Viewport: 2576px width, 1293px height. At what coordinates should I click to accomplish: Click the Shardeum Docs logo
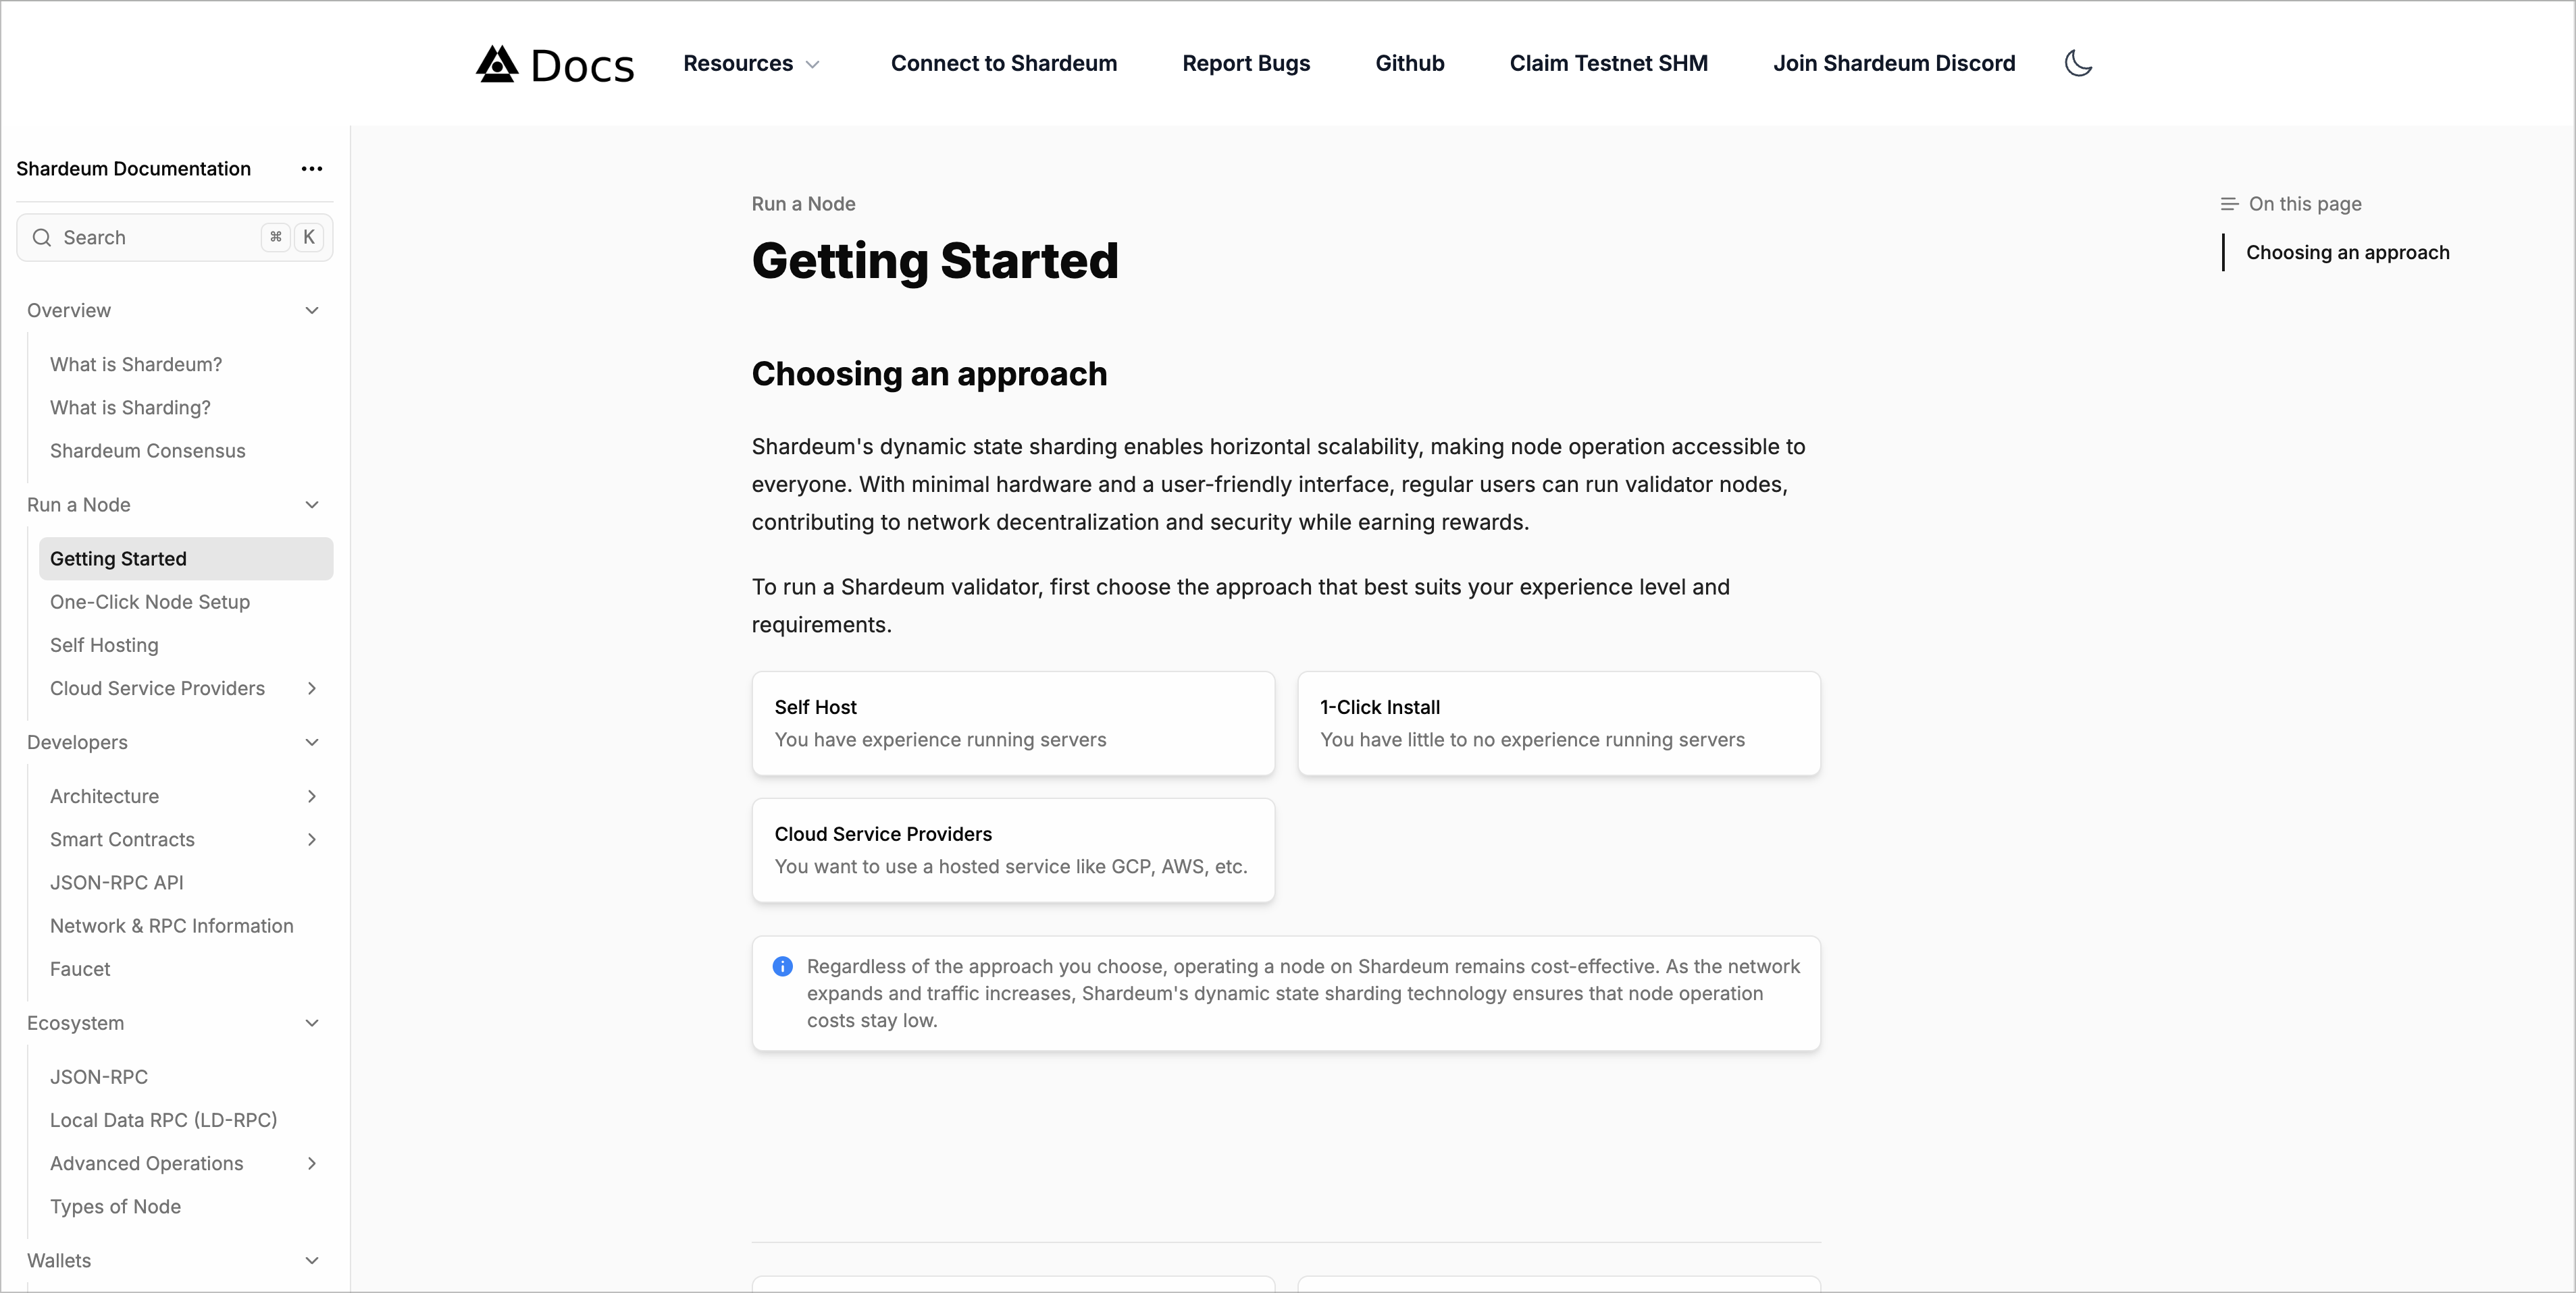coord(555,64)
